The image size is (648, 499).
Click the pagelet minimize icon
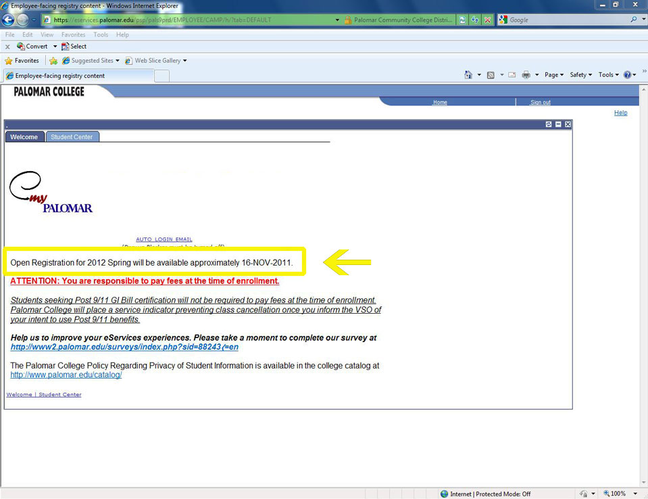(558, 124)
